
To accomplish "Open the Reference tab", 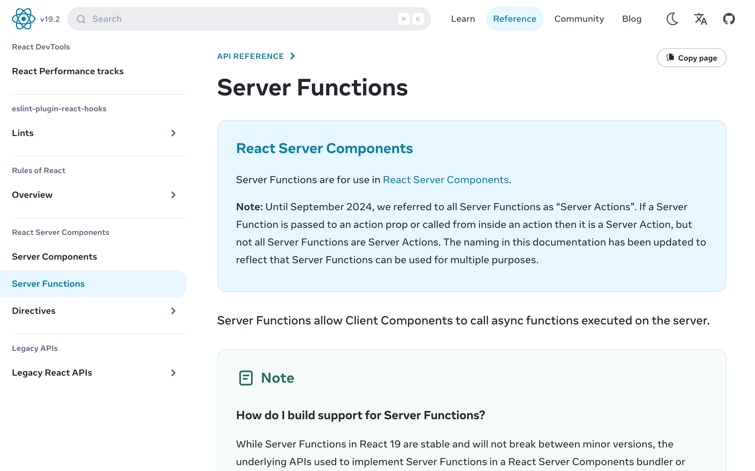I will (x=514, y=19).
